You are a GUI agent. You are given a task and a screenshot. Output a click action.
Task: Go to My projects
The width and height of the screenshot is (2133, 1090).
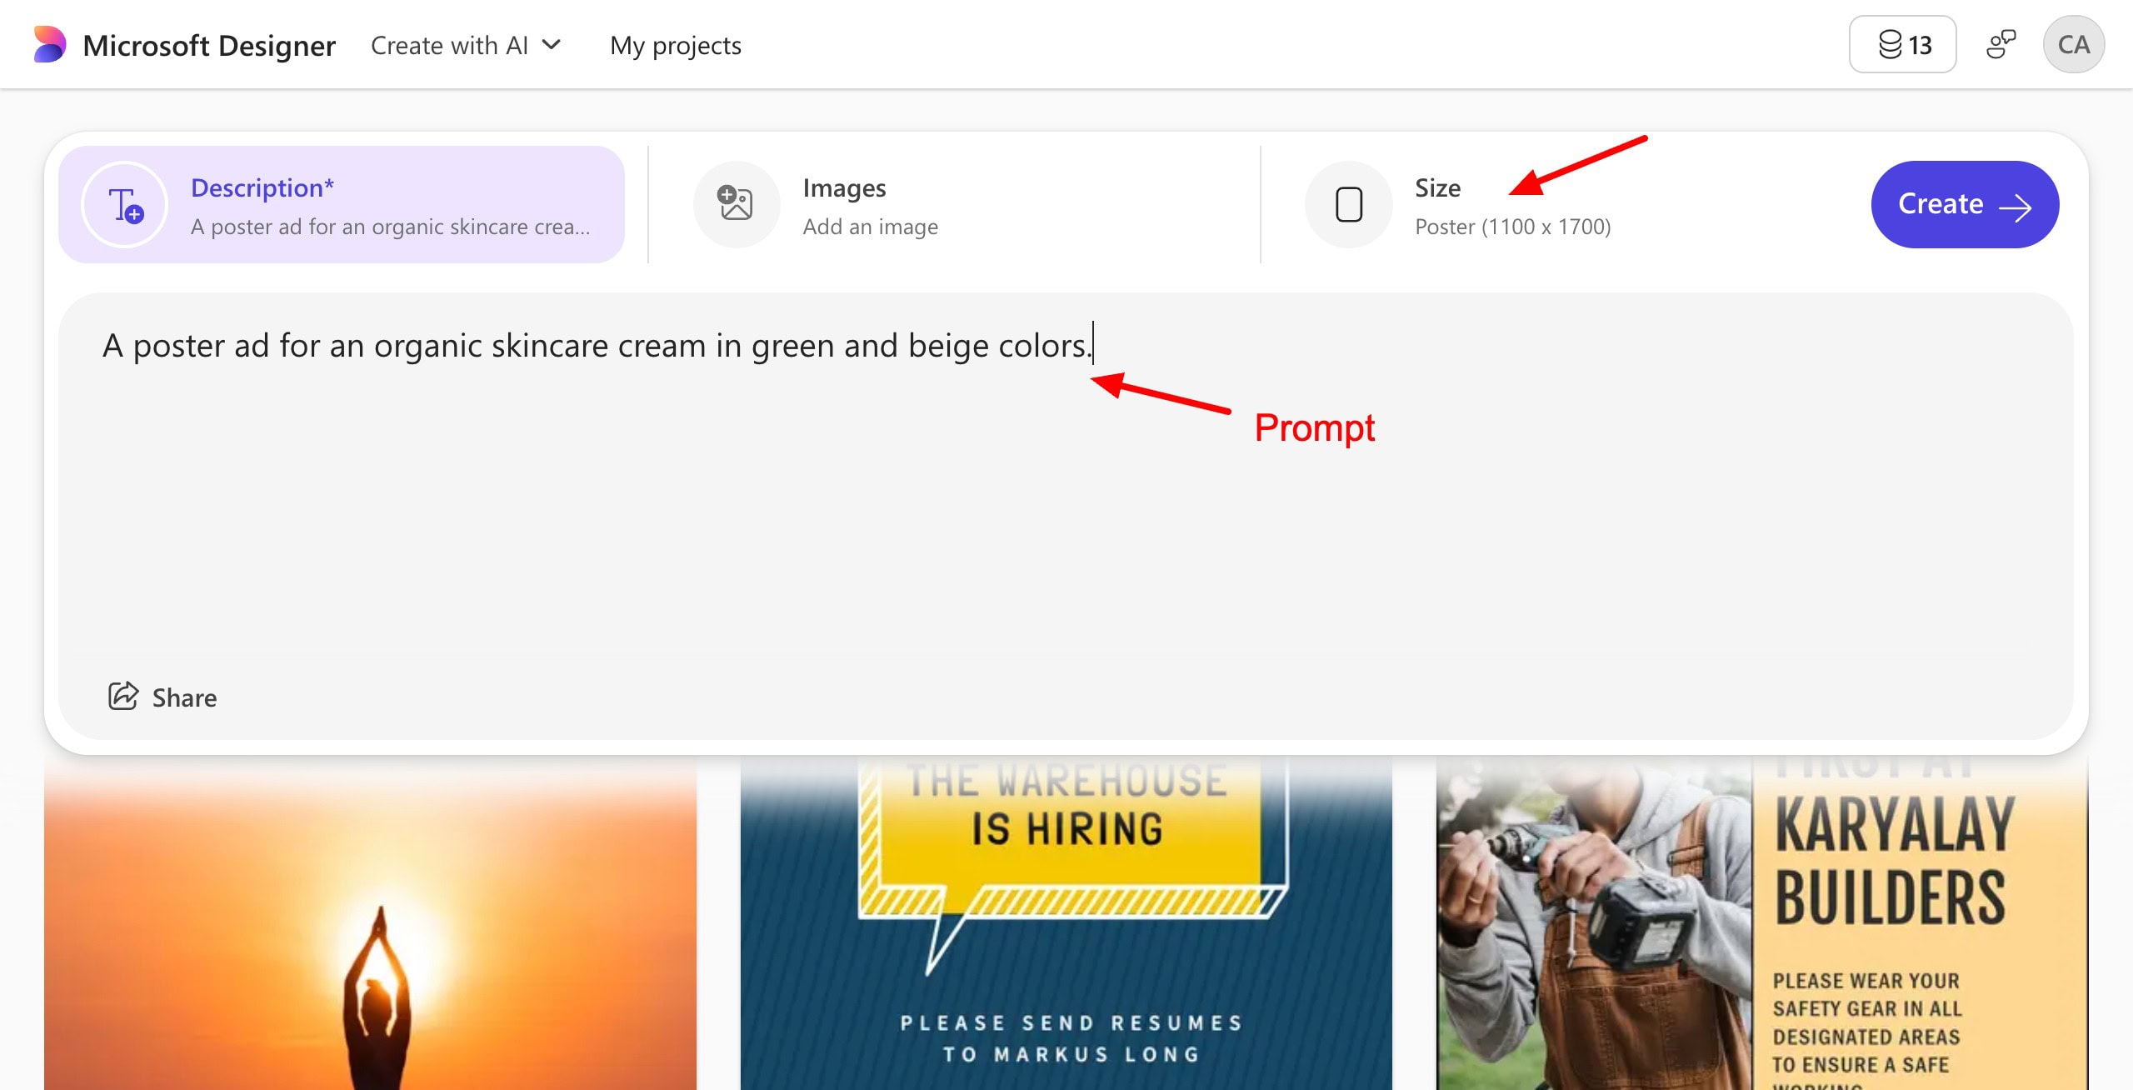coord(675,45)
